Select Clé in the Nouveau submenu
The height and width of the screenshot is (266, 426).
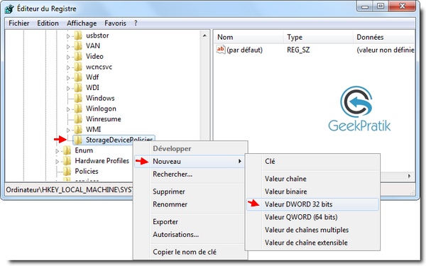coord(312,161)
